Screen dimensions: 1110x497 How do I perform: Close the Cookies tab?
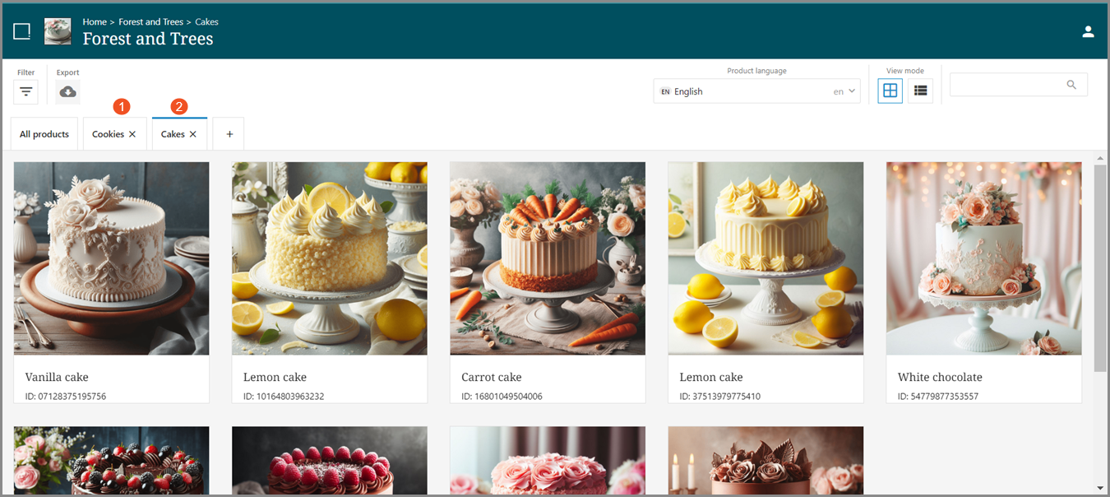click(132, 134)
